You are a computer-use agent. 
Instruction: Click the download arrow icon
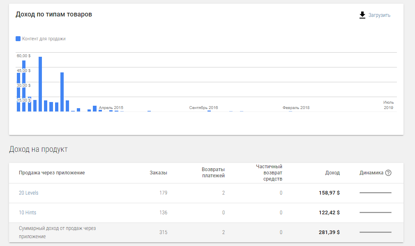point(362,15)
